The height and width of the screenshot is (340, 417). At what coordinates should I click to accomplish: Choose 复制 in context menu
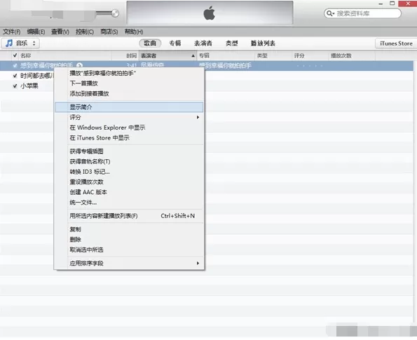pos(129,229)
